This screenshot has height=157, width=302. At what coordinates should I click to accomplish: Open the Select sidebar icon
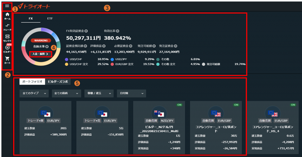coord(7,38)
